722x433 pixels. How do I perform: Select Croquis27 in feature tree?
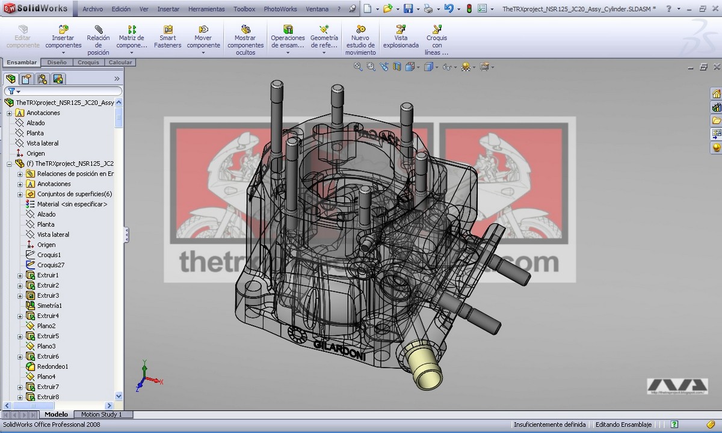[x=46, y=265]
